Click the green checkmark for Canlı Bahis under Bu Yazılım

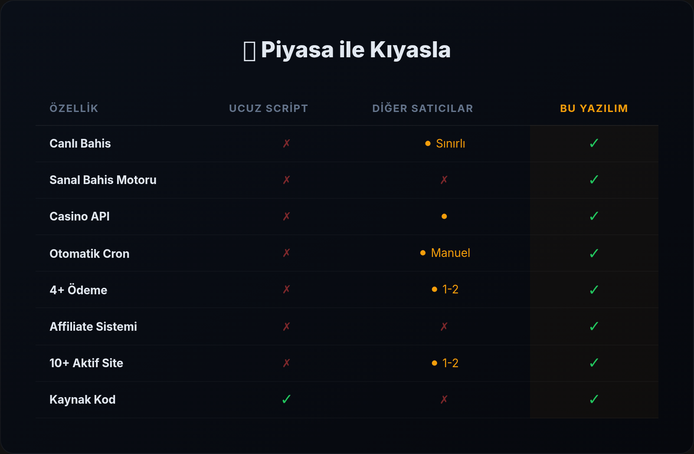(x=594, y=143)
